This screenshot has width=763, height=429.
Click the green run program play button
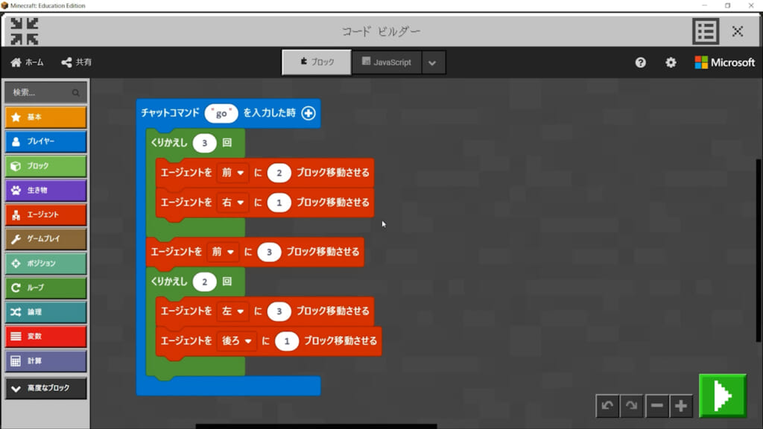(x=722, y=395)
